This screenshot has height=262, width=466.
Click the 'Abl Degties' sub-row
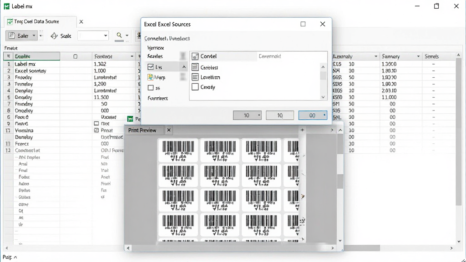click(29, 157)
